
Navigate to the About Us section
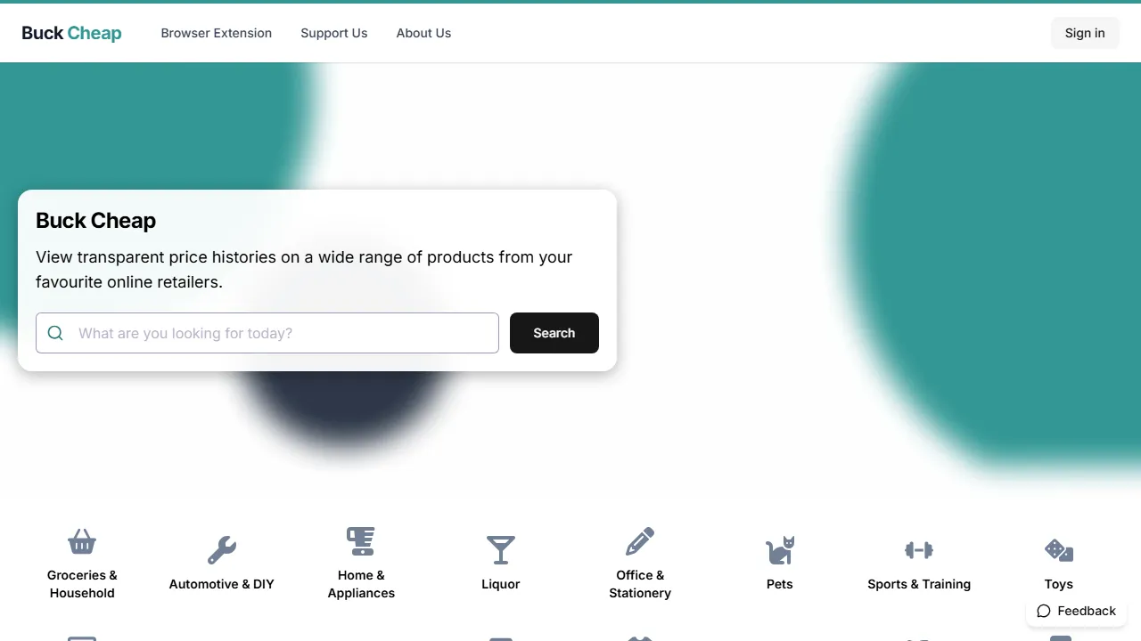click(x=423, y=33)
